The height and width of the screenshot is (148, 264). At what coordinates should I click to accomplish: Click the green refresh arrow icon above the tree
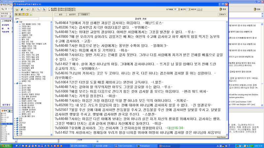[x=30, y=15]
